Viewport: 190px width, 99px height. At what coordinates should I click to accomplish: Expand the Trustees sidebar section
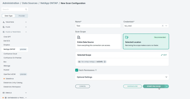coord(26,22)
